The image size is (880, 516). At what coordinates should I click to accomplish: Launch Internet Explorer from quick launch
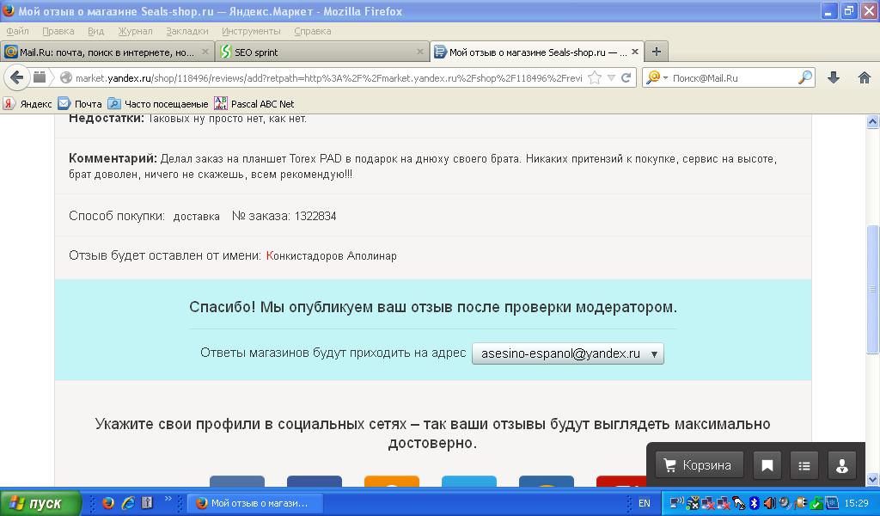pos(128,502)
